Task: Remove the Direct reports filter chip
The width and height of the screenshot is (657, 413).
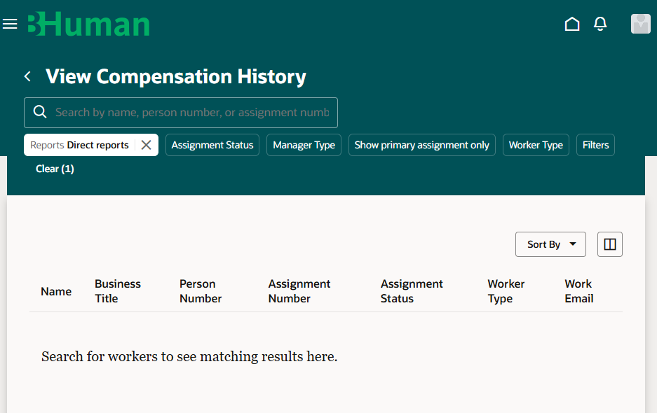Action: tap(147, 145)
